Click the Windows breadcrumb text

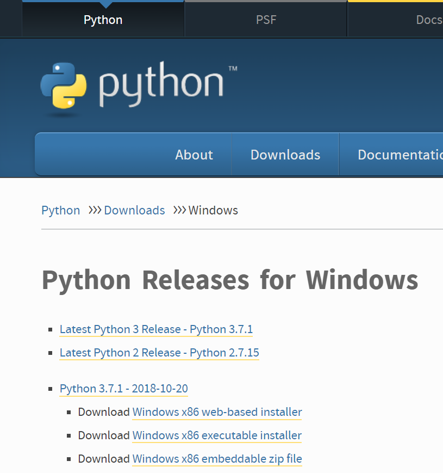[x=213, y=210]
